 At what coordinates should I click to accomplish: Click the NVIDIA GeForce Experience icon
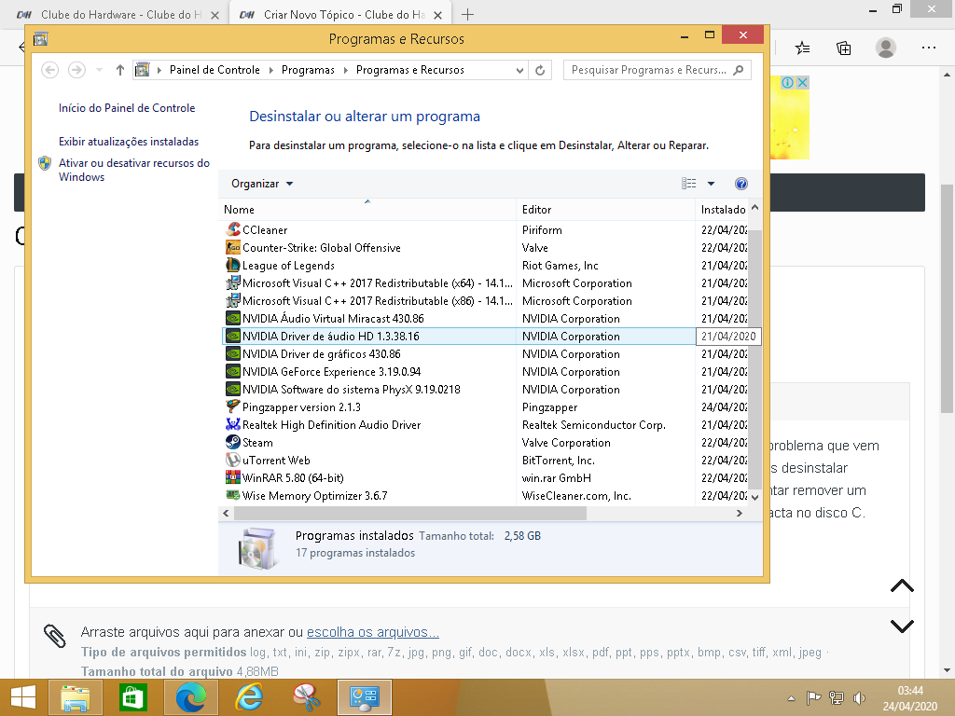click(x=232, y=371)
